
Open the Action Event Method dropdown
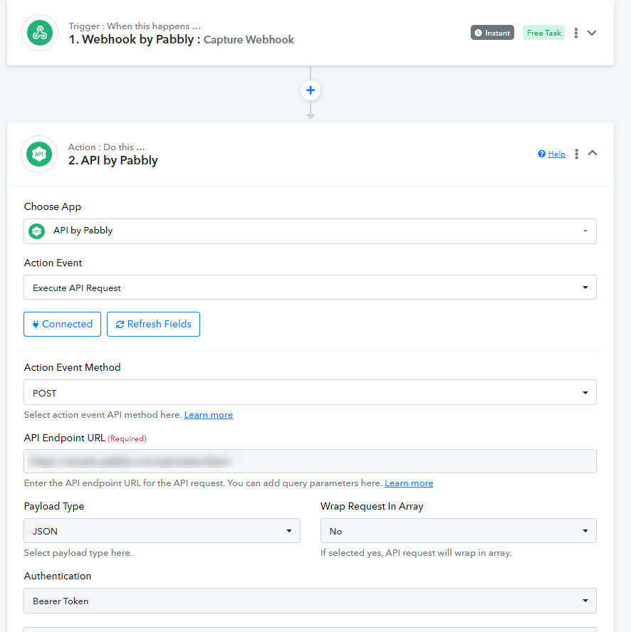pyautogui.click(x=310, y=392)
